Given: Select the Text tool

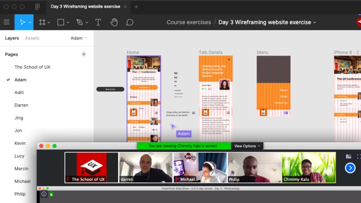Looking at the screenshot, I should point(98,22).
